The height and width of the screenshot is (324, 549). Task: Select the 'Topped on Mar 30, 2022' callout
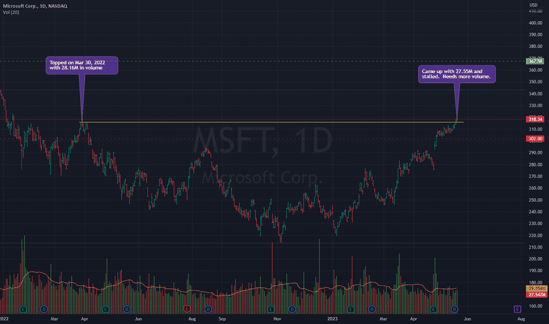[x=82, y=65]
